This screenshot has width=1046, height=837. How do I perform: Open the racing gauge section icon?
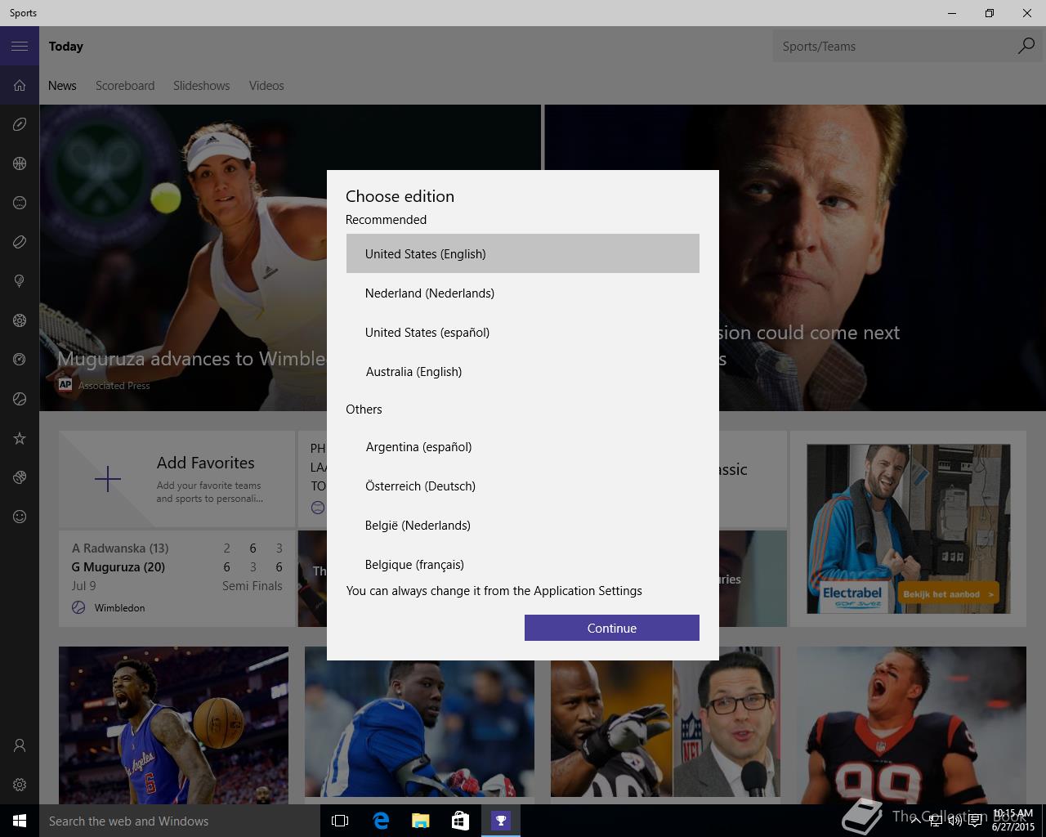[20, 360]
